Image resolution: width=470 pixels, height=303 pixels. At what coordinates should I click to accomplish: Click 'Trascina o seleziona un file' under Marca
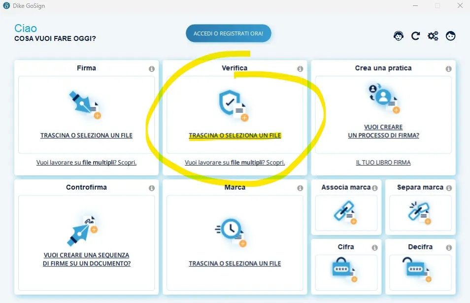[x=235, y=264]
